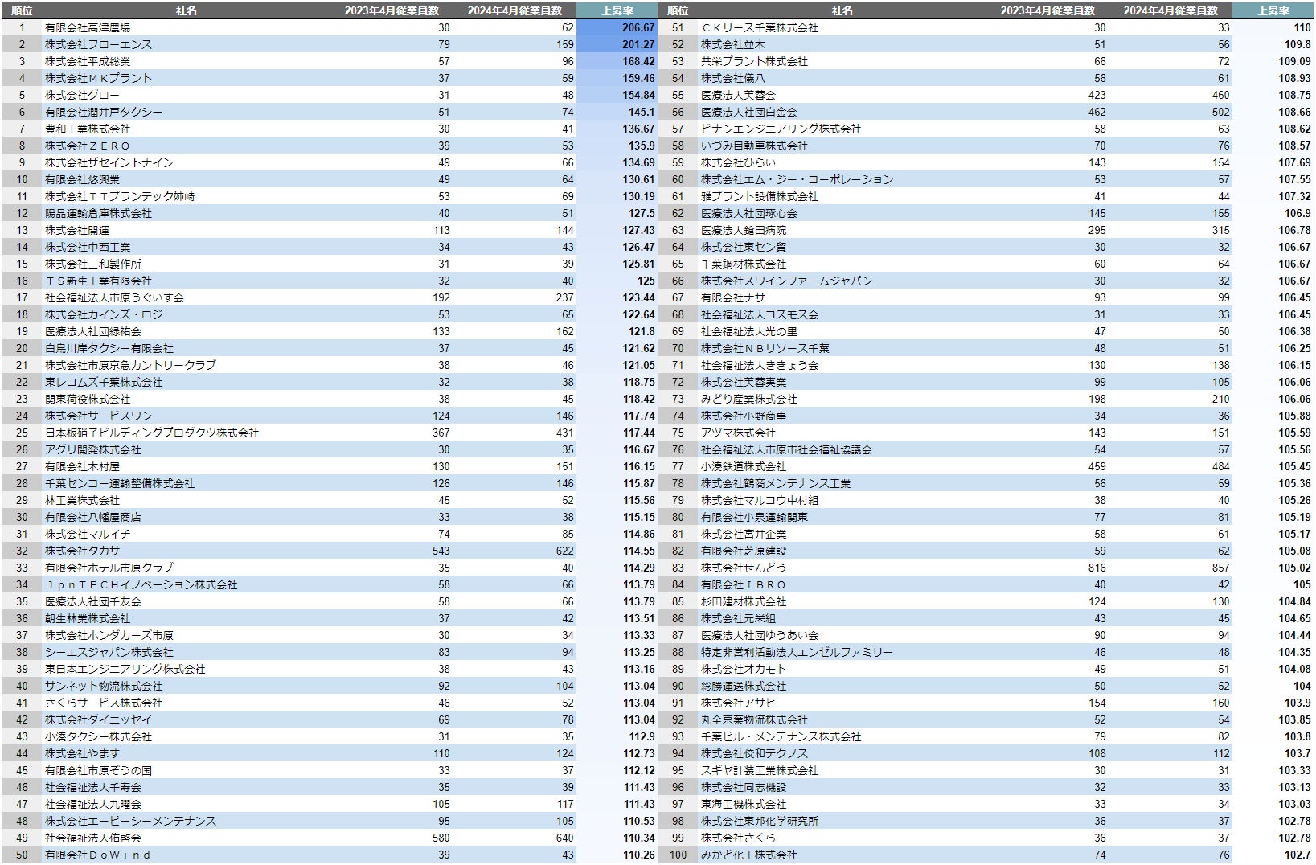Select 株式会社ダイニッセイ
The width and height of the screenshot is (1316, 865).
[x=98, y=719]
